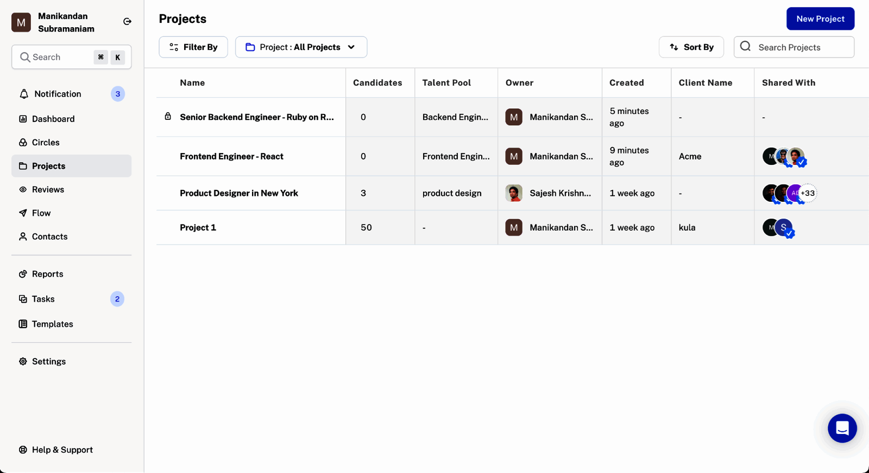Expand the Project: All Projects dropdown
Image resolution: width=869 pixels, height=473 pixels.
pos(301,47)
